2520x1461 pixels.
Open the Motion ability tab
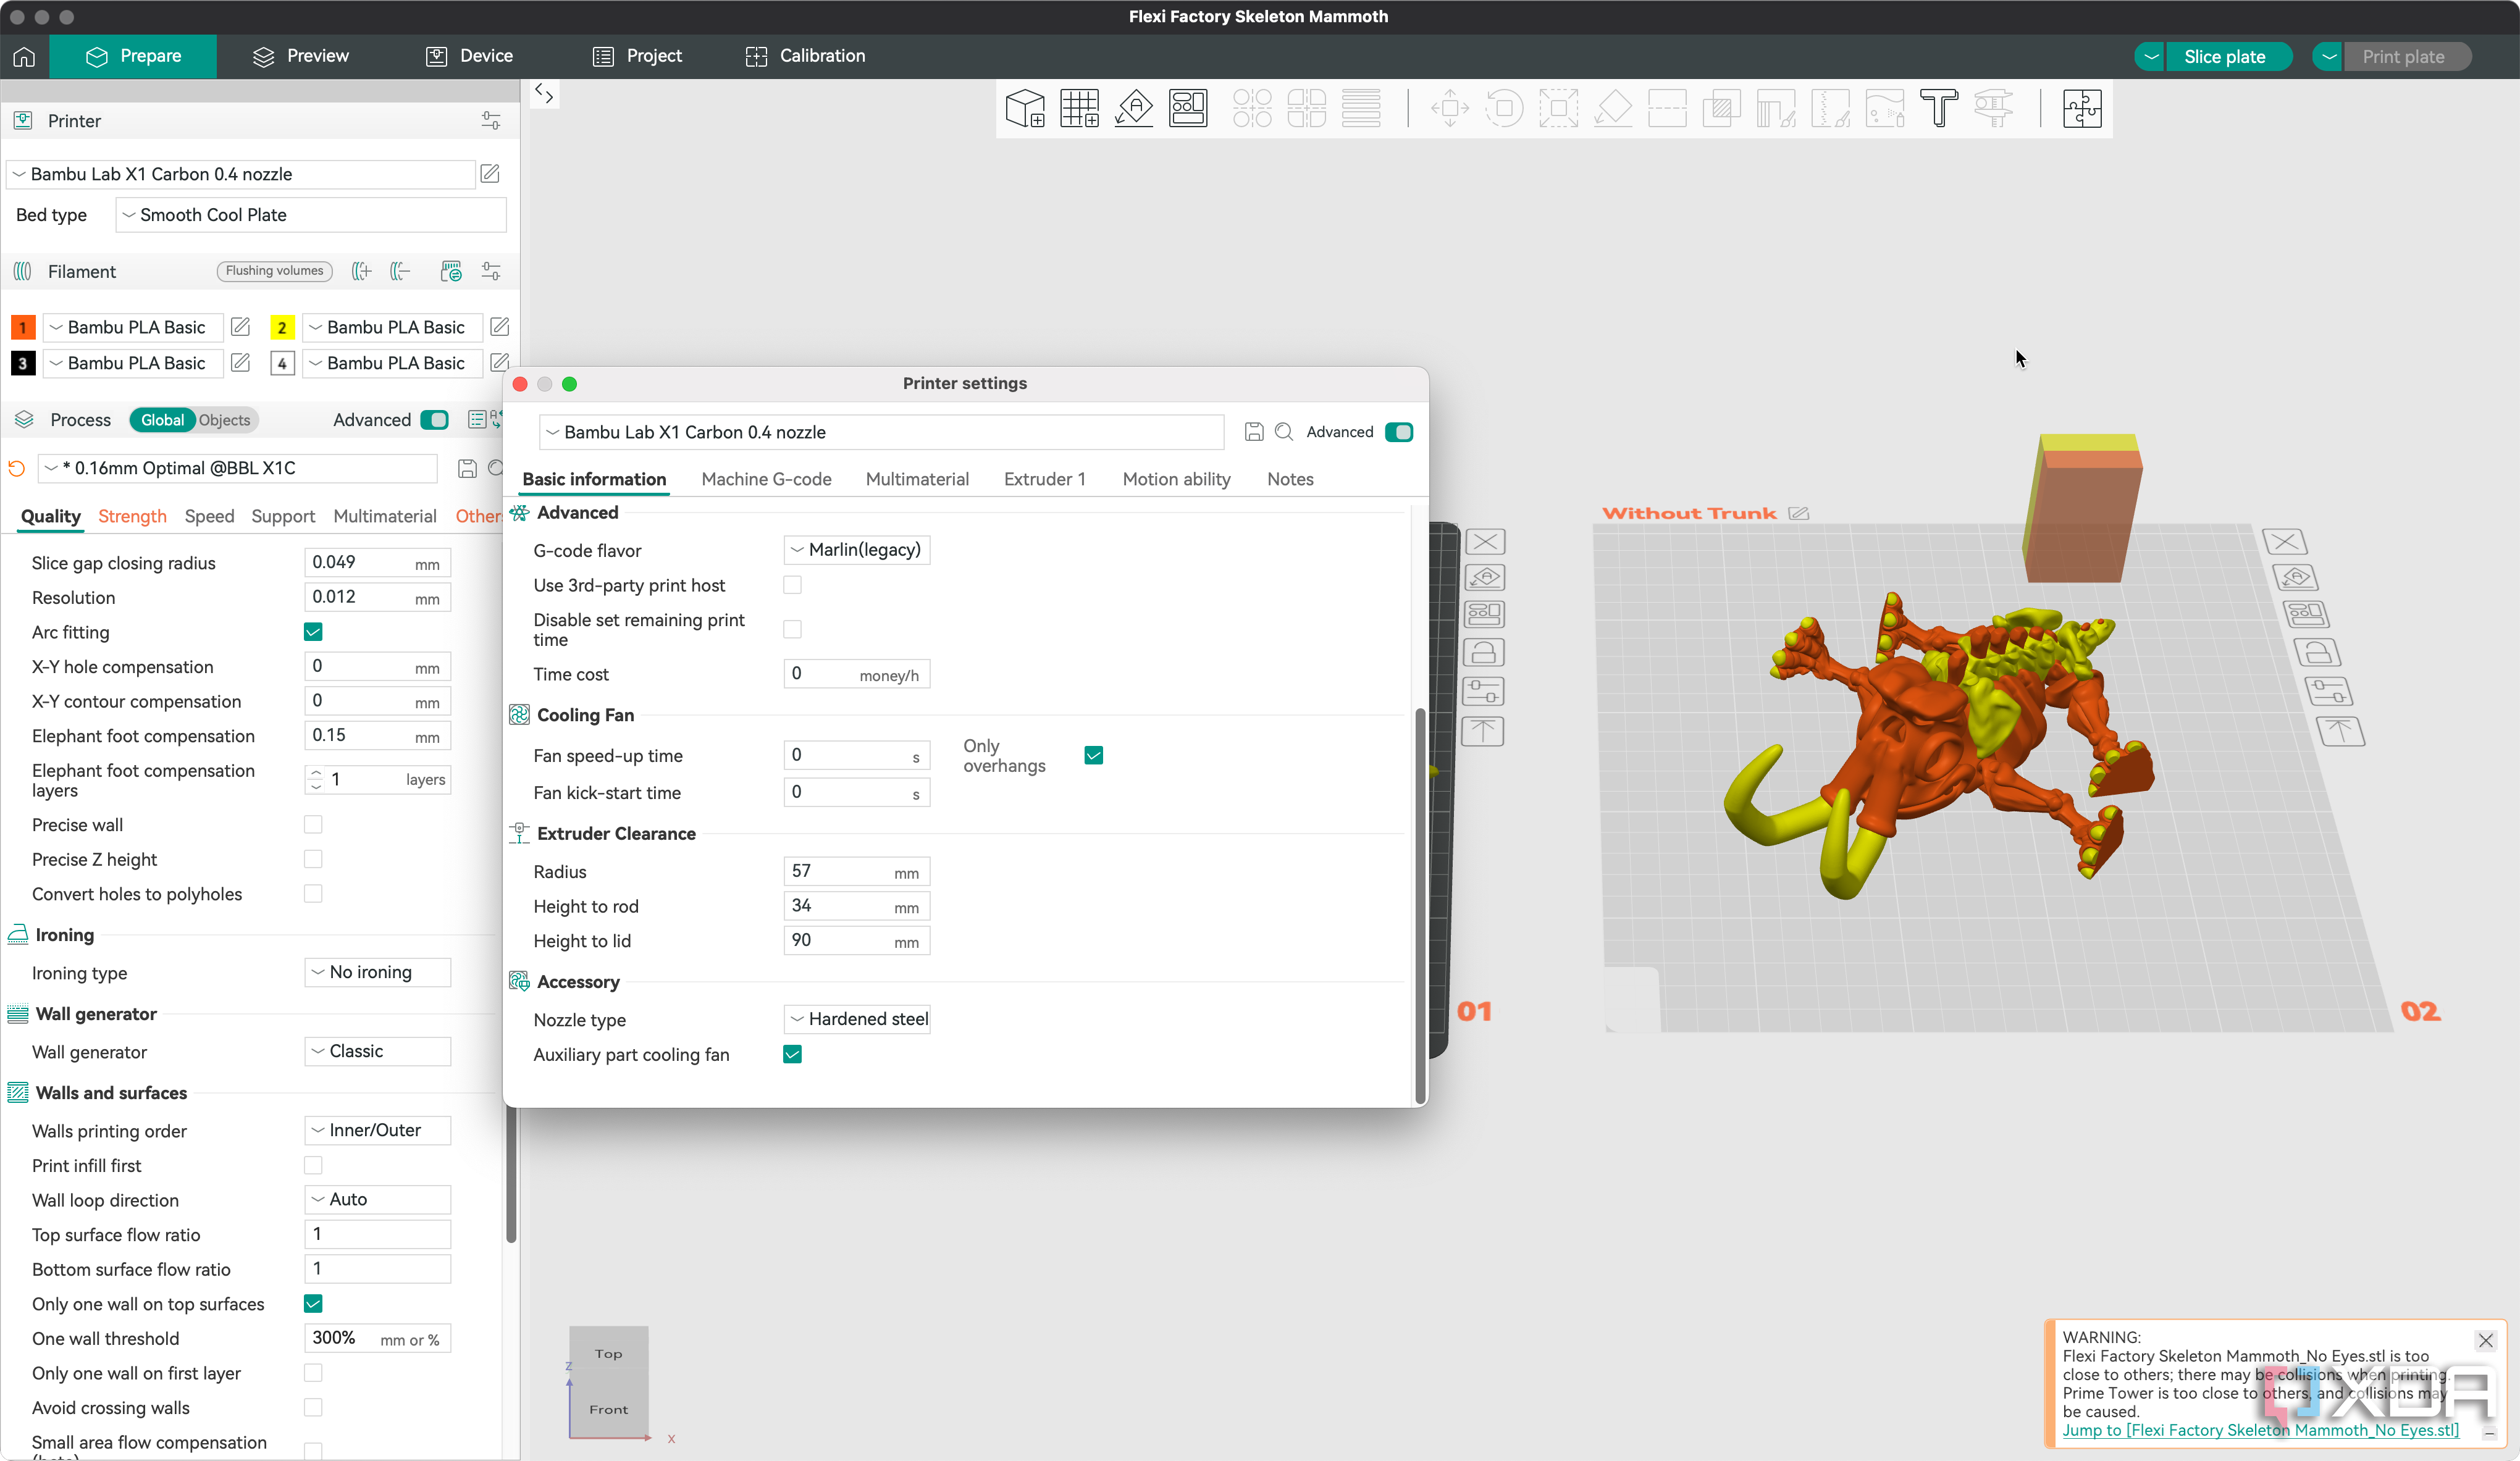1176,479
